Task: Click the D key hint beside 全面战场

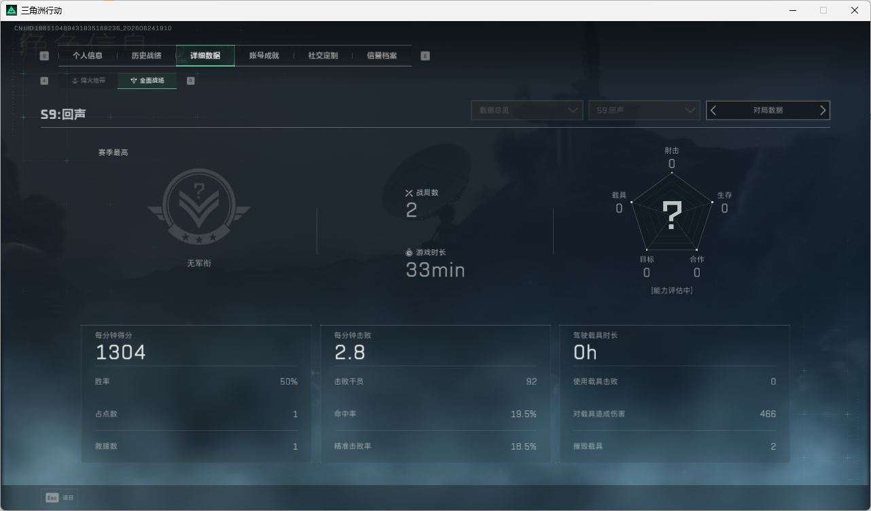Action: pyautogui.click(x=191, y=81)
